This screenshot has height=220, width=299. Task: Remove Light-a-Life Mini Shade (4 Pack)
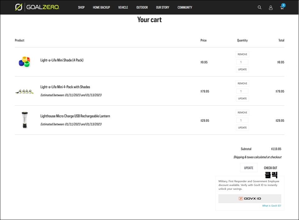click(x=242, y=55)
